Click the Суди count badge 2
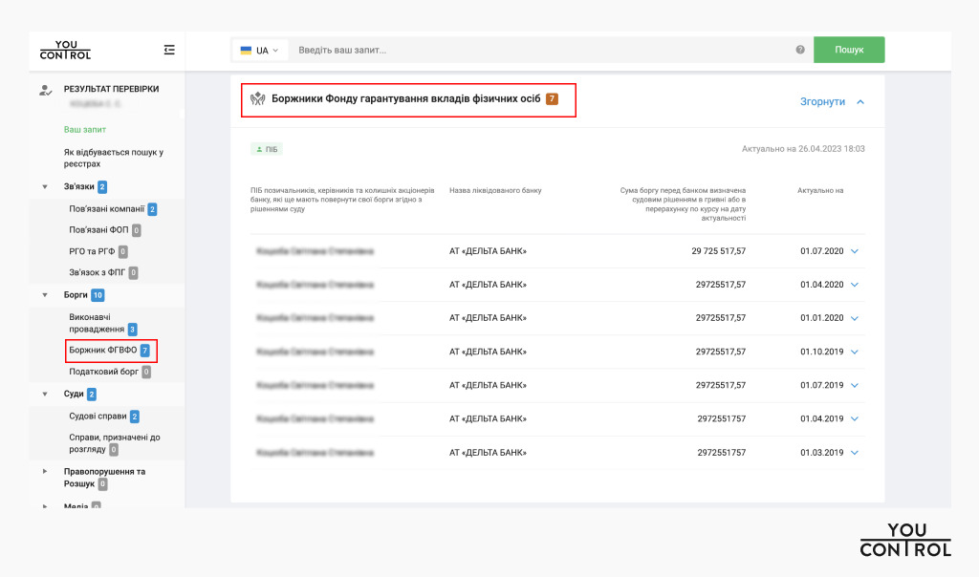This screenshot has width=979, height=577. click(92, 395)
